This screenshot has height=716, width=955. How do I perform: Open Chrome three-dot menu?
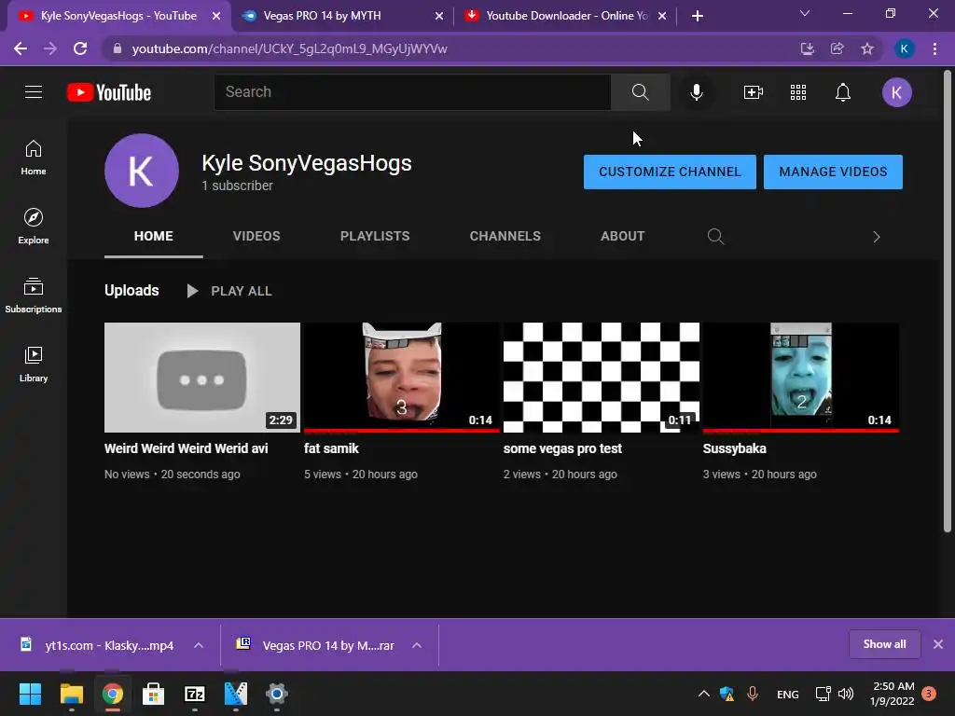click(934, 48)
